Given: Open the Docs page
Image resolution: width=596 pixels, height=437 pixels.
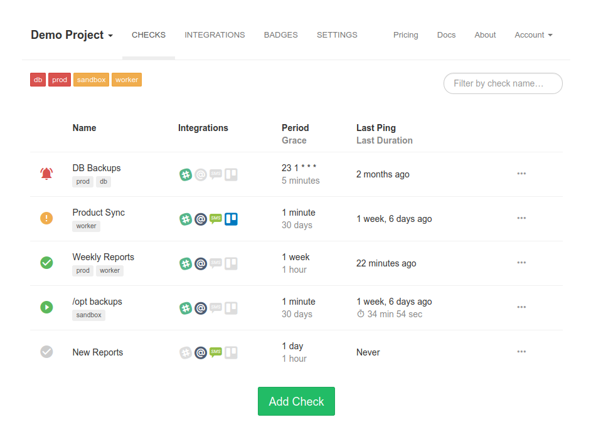Looking at the screenshot, I should [x=446, y=35].
